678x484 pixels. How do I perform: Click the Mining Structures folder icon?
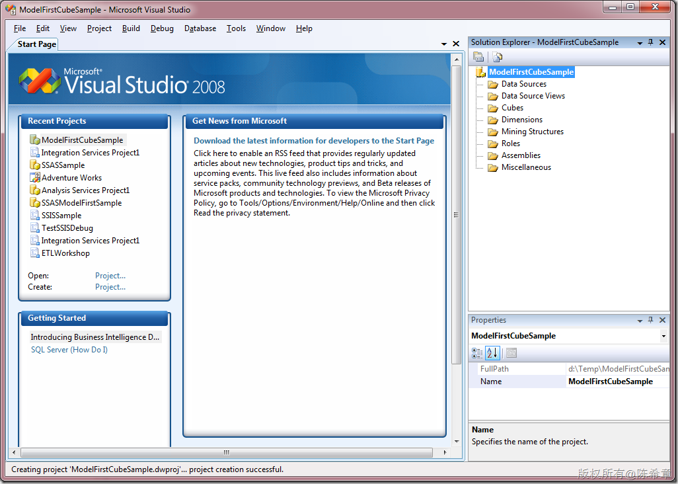[492, 132]
